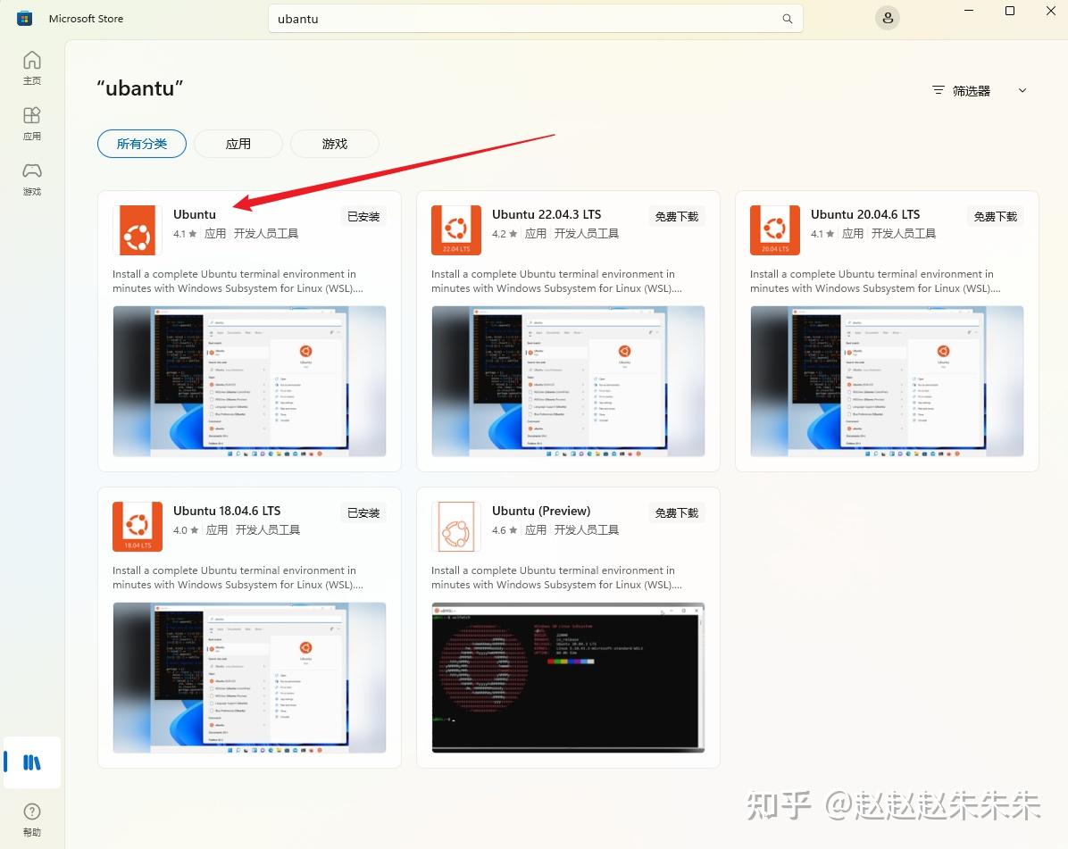Viewport: 1068px width, 849px height.
Task: Click the Ubuntu 20.04.6 LTS title
Action: tap(865, 214)
